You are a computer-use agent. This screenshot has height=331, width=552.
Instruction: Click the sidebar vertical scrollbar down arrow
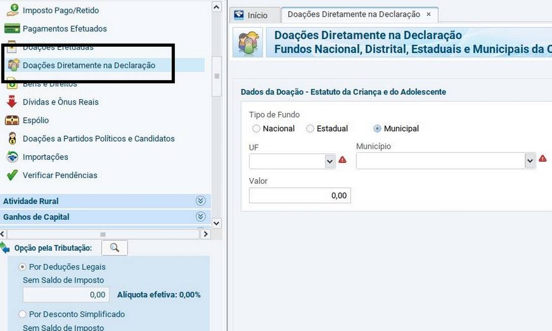click(217, 223)
